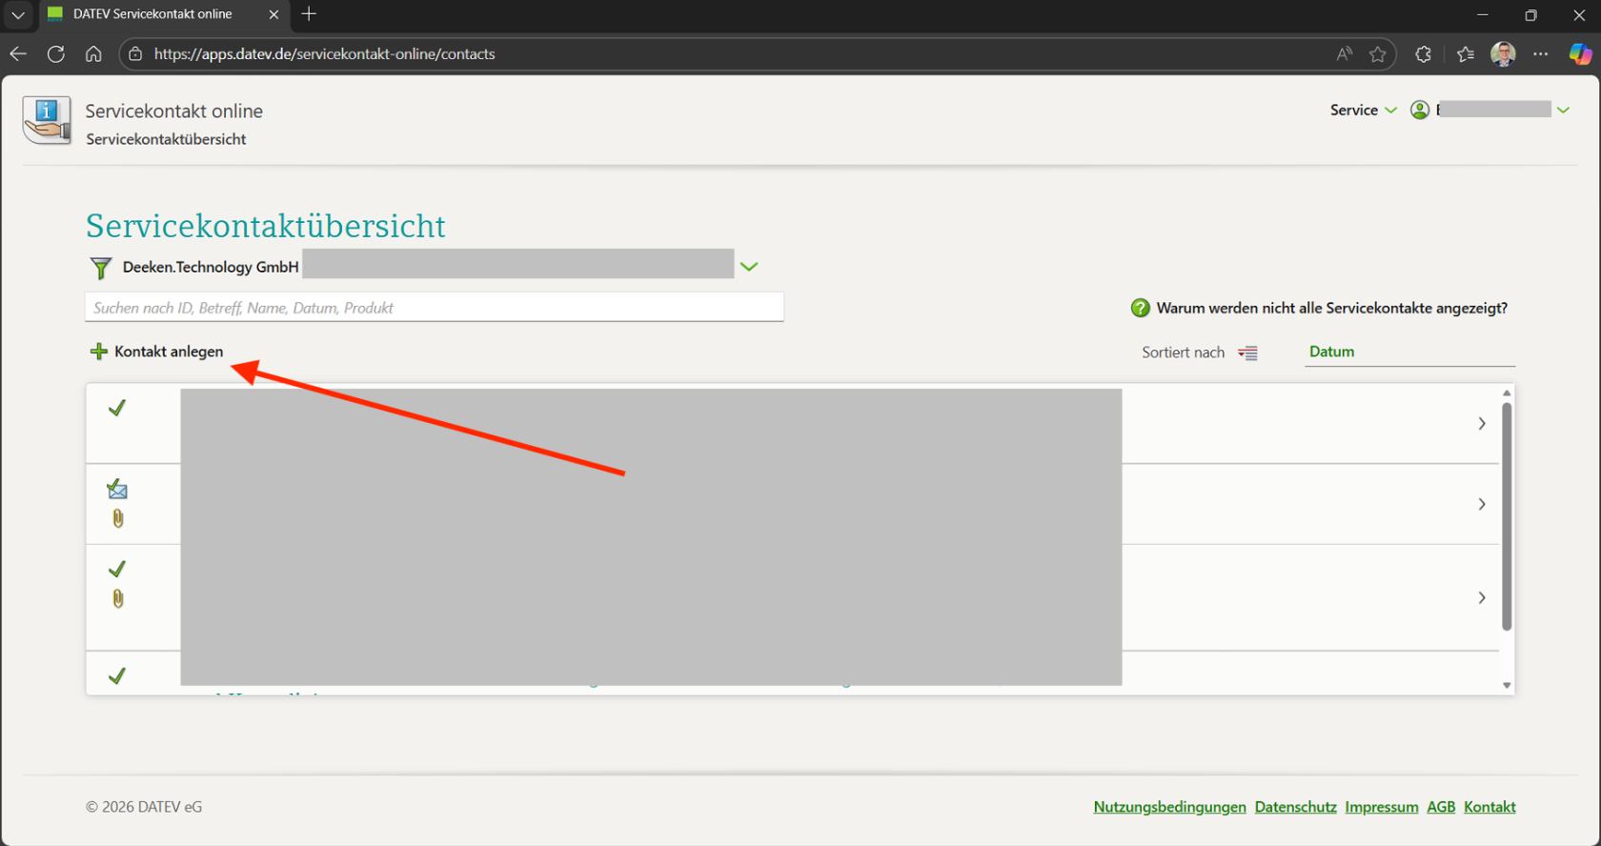Open the browser extensions icon

[1423, 54]
